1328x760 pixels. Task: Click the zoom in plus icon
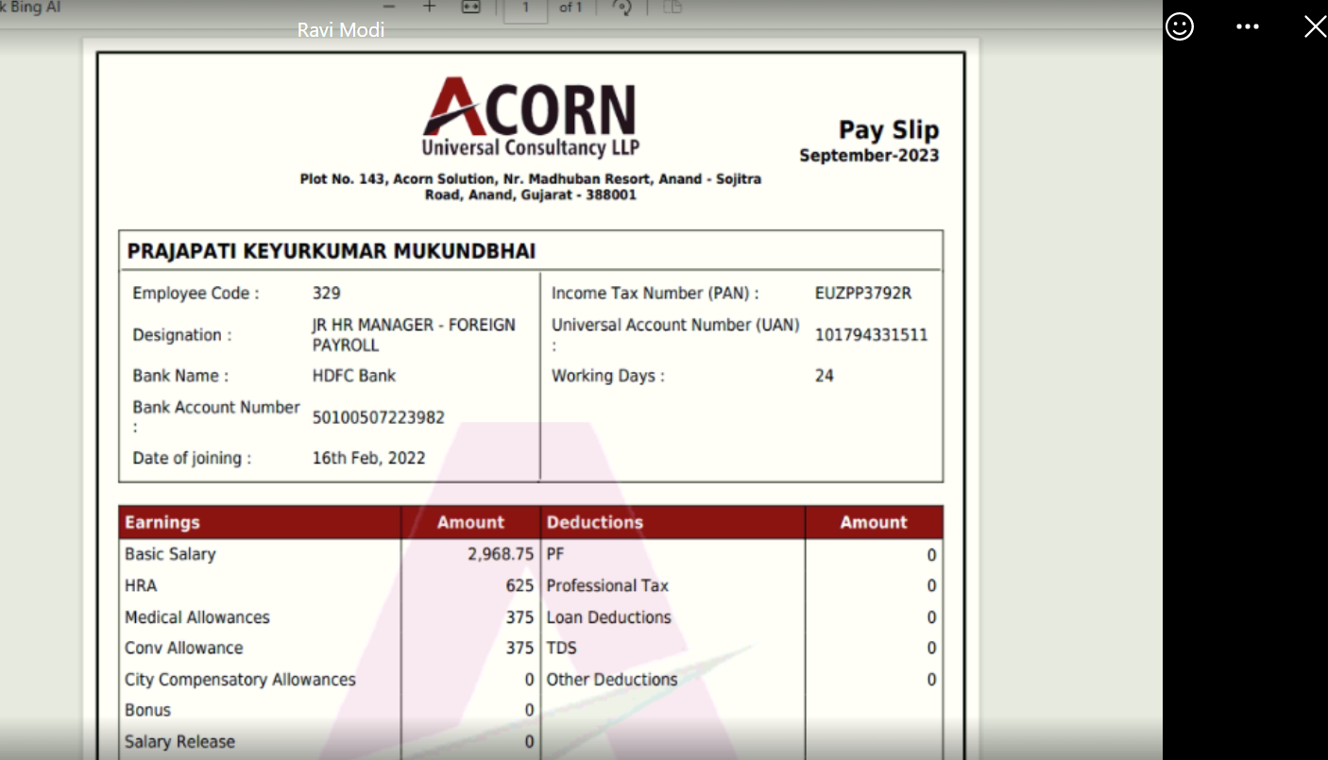point(429,7)
